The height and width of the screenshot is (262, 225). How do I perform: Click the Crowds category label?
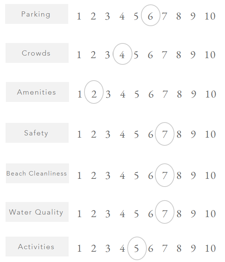[x=37, y=53]
